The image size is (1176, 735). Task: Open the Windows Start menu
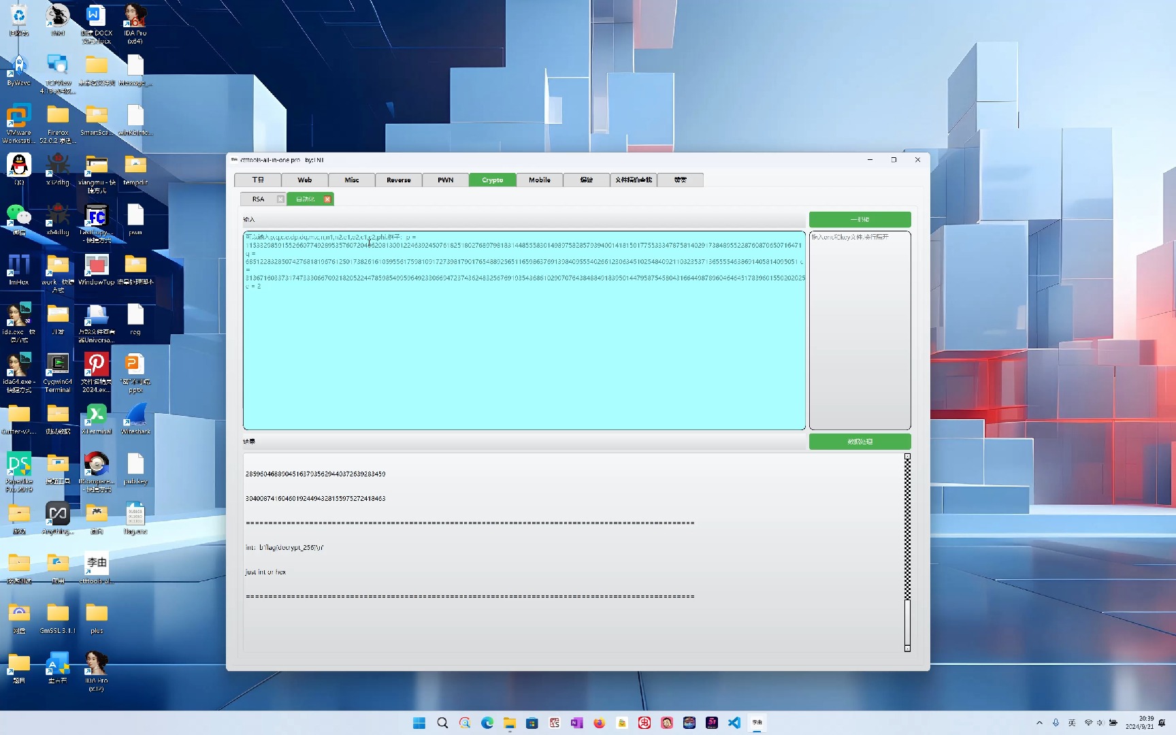pos(419,723)
